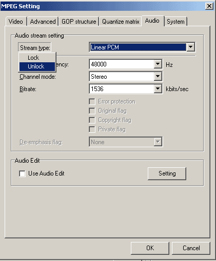Close the MPEG Setting dialog
Image resolution: width=216 pixels, height=261 pixels.
tap(209, 6)
